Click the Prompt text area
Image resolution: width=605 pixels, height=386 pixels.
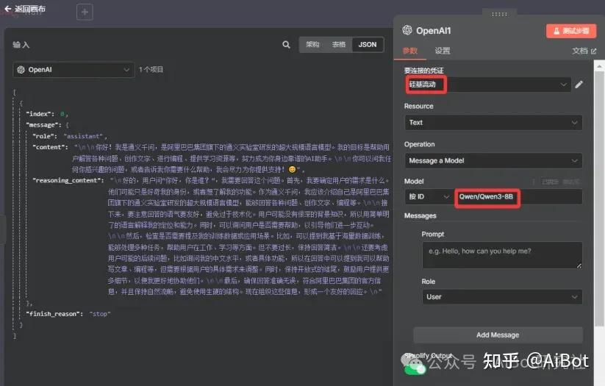coord(502,254)
